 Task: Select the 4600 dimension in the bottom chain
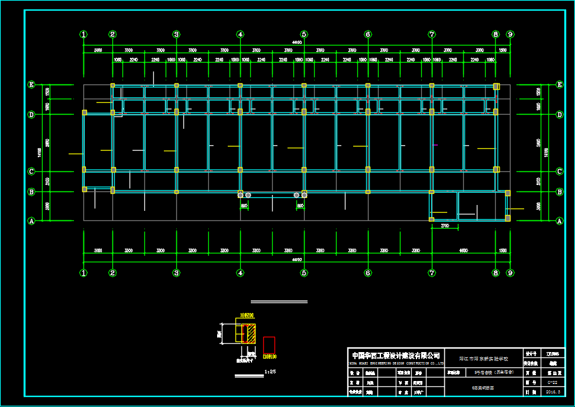[464, 250]
